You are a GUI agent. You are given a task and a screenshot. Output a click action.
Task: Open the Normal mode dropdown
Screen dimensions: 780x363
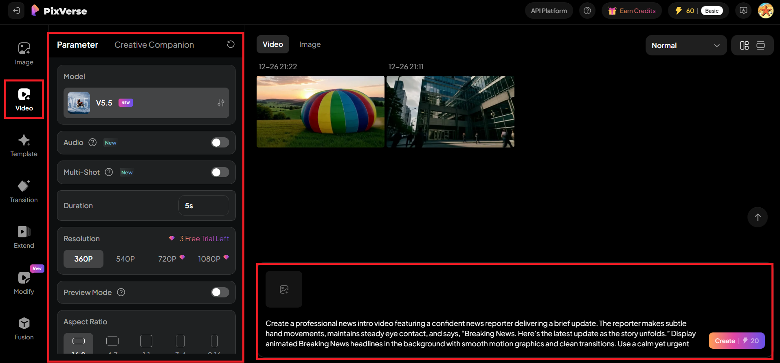pos(686,45)
